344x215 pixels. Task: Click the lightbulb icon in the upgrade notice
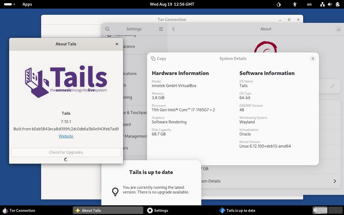tap(115, 192)
